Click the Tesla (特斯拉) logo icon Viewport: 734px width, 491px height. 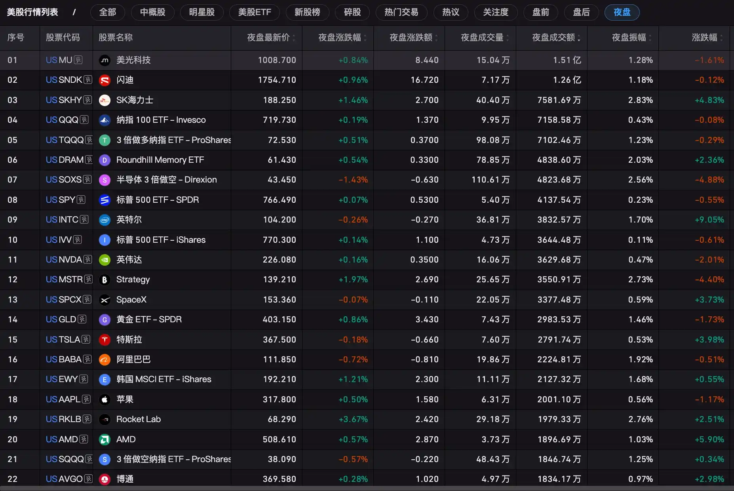(105, 340)
